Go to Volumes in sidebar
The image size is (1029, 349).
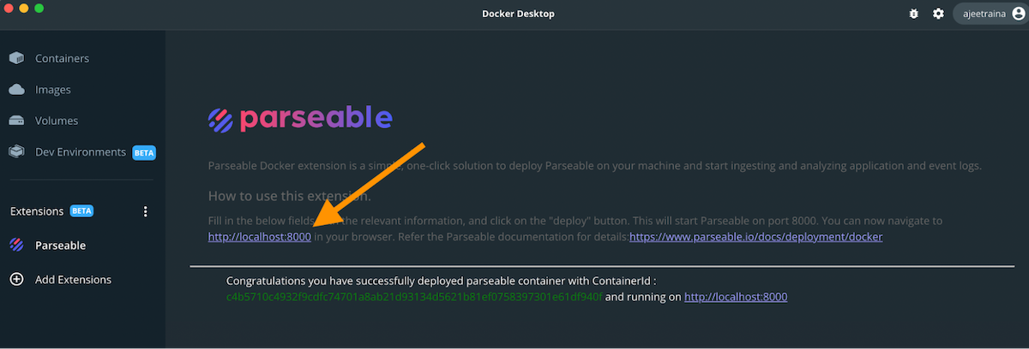pyautogui.click(x=56, y=121)
